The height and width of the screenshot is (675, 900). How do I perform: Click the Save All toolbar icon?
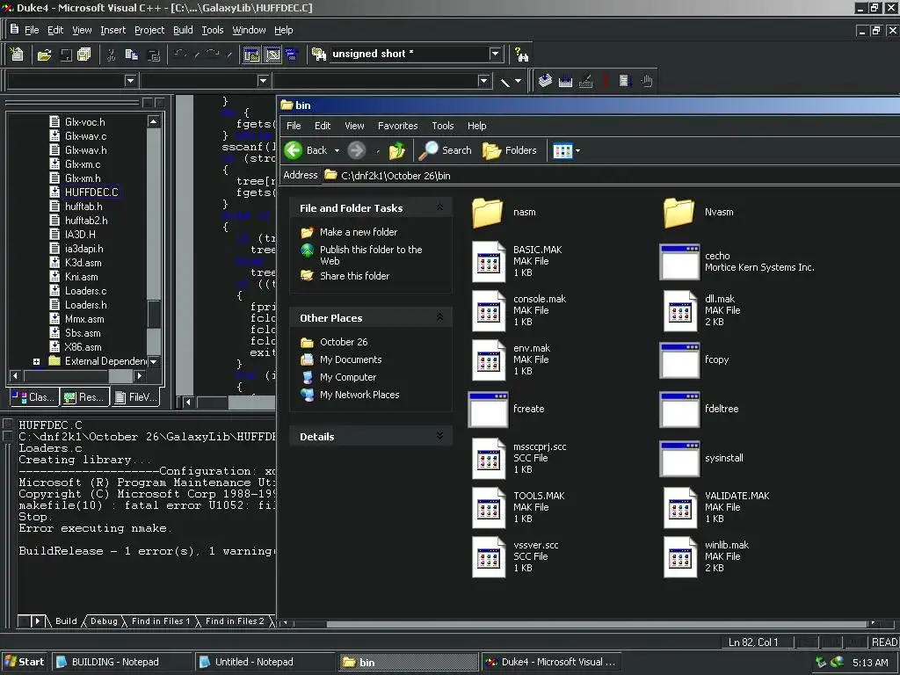(83, 54)
